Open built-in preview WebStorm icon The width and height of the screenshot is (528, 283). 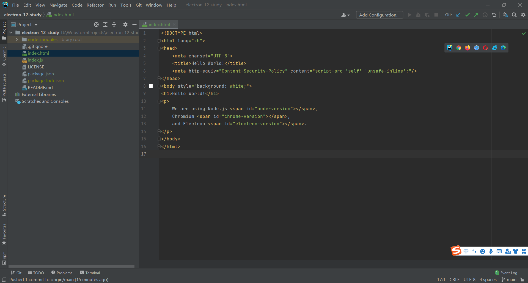[450, 48]
